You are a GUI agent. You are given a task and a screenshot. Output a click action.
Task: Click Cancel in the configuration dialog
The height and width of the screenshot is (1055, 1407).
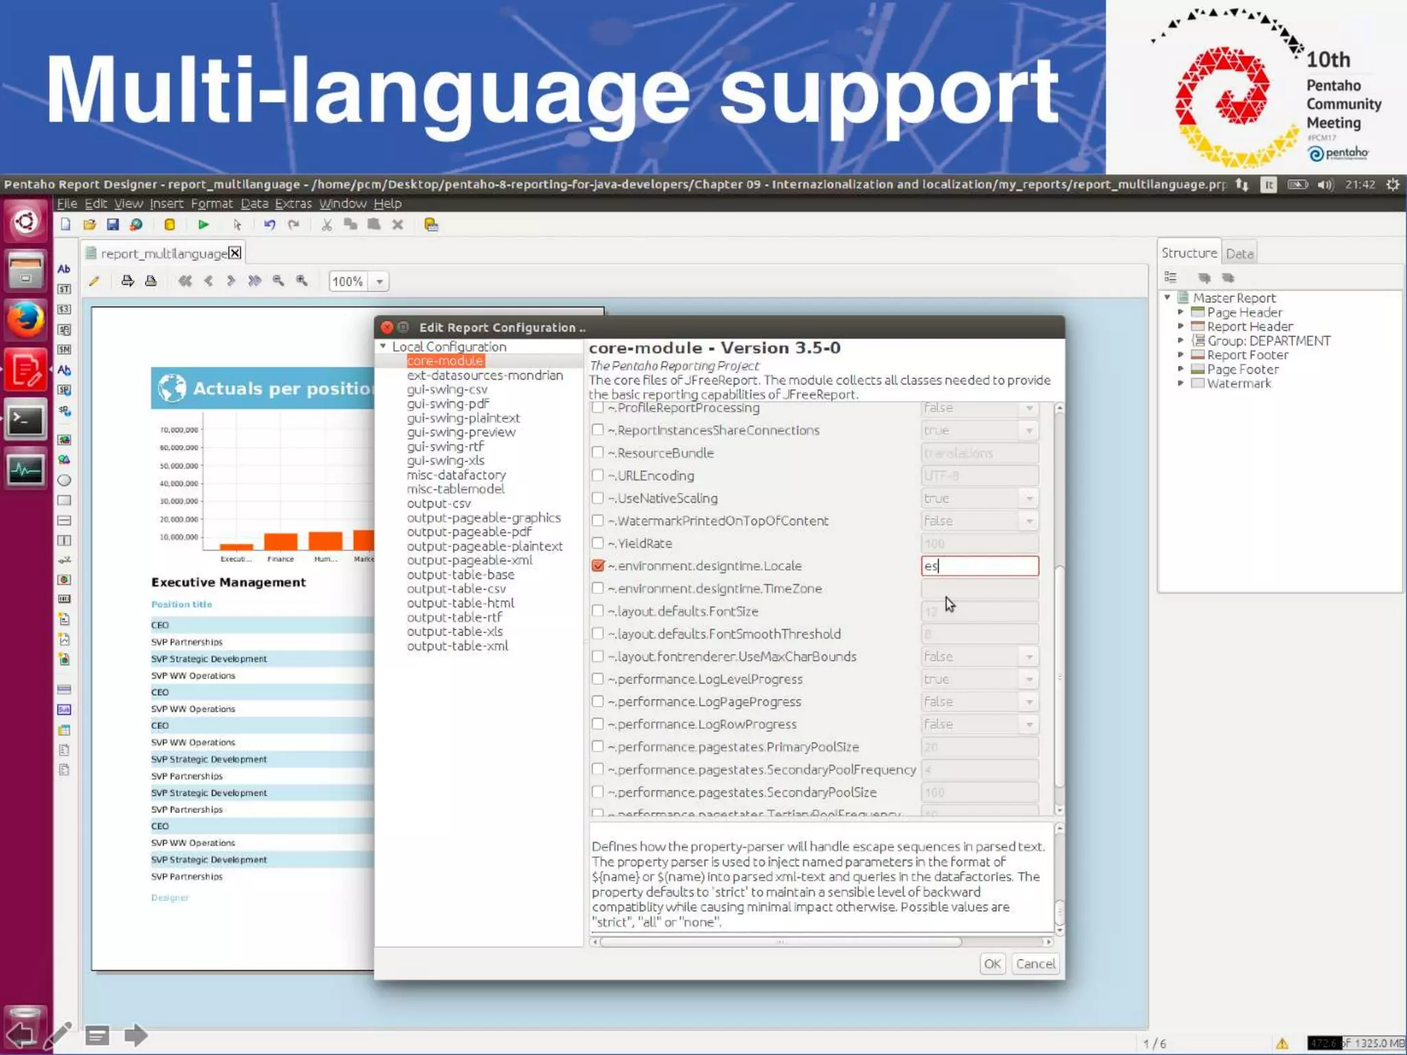point(1035,964)
